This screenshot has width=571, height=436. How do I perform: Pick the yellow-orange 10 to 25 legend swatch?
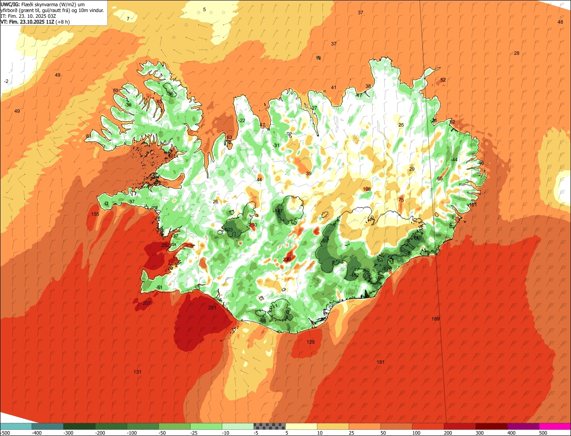[x=333, y=426]
